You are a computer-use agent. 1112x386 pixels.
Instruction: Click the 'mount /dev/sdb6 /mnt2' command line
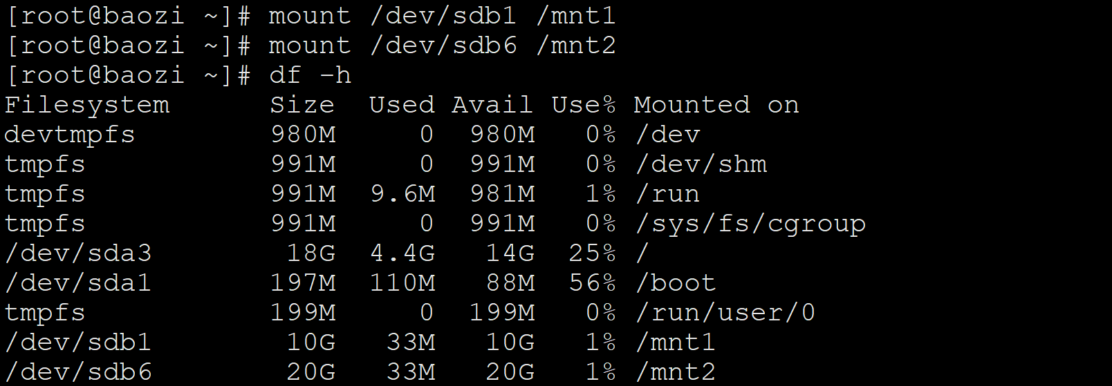pyautogui.click(x=442, y=46)
